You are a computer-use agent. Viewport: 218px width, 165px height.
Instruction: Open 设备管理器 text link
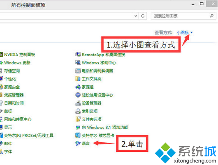pos(92,103)
